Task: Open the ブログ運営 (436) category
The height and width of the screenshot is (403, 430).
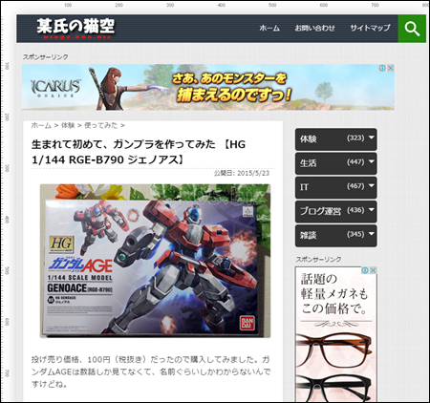Action: coord(336,212)
